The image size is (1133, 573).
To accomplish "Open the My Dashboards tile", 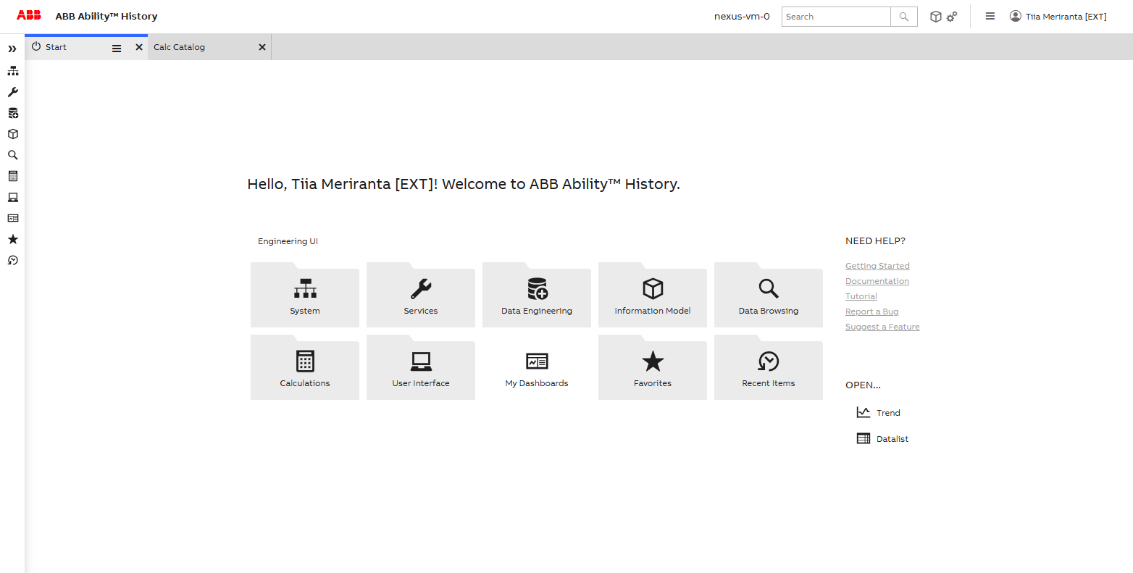I will (x=537, y=367).
